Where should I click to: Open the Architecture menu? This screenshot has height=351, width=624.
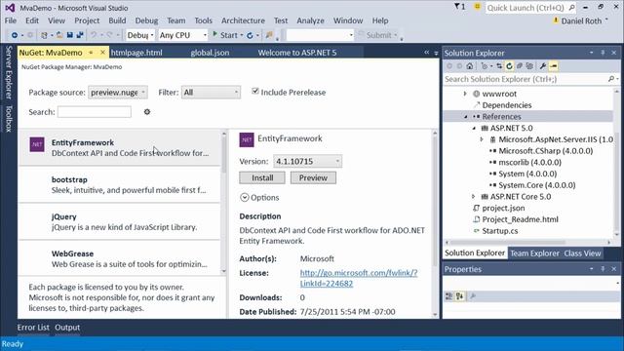(243, 20)
